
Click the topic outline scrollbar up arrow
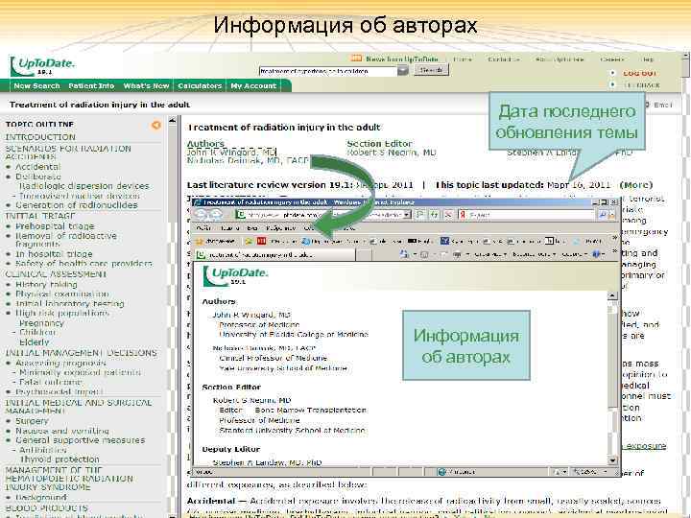173,120
